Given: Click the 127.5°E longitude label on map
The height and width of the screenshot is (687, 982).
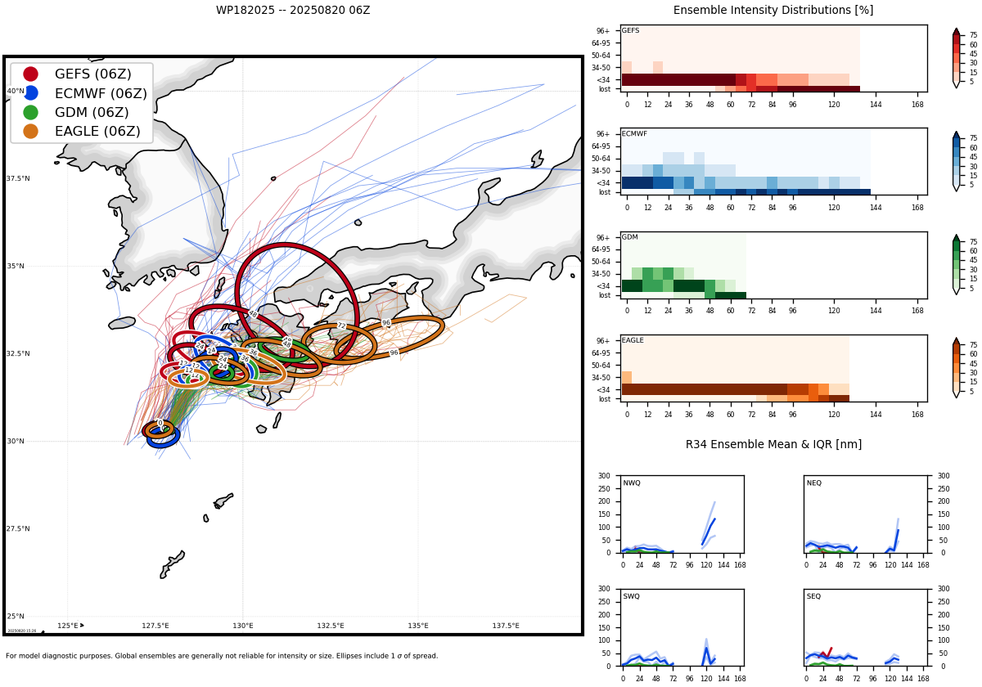Looking at the screenshot, I should tap(155, 626).
